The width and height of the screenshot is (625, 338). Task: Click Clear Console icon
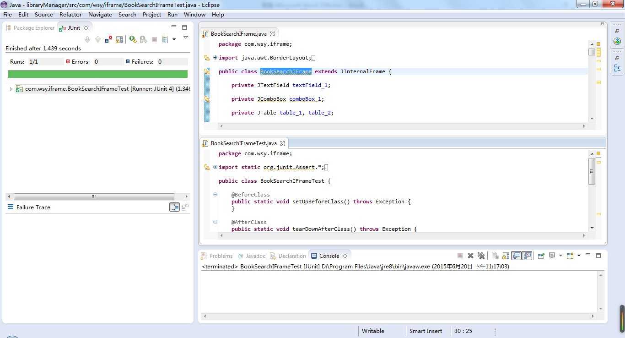495,256
